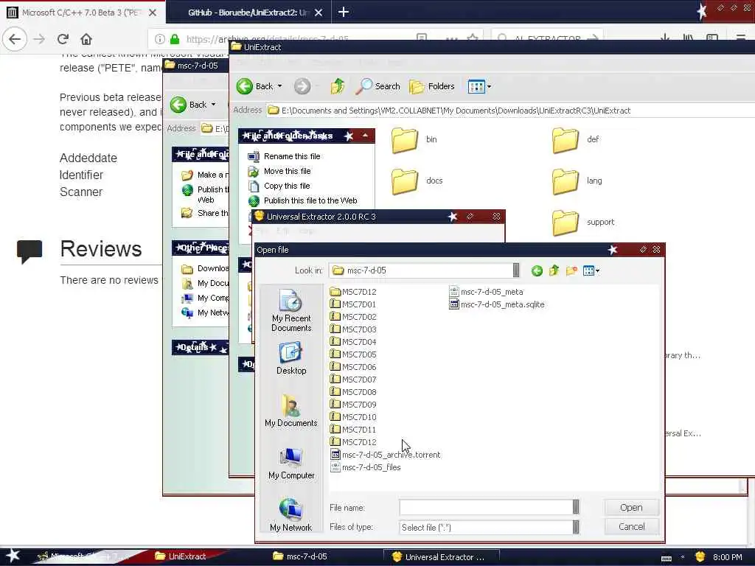Click browser back arrow button
Image resolution: width=755 pixels, height=566 pixels.
(15, 39)
